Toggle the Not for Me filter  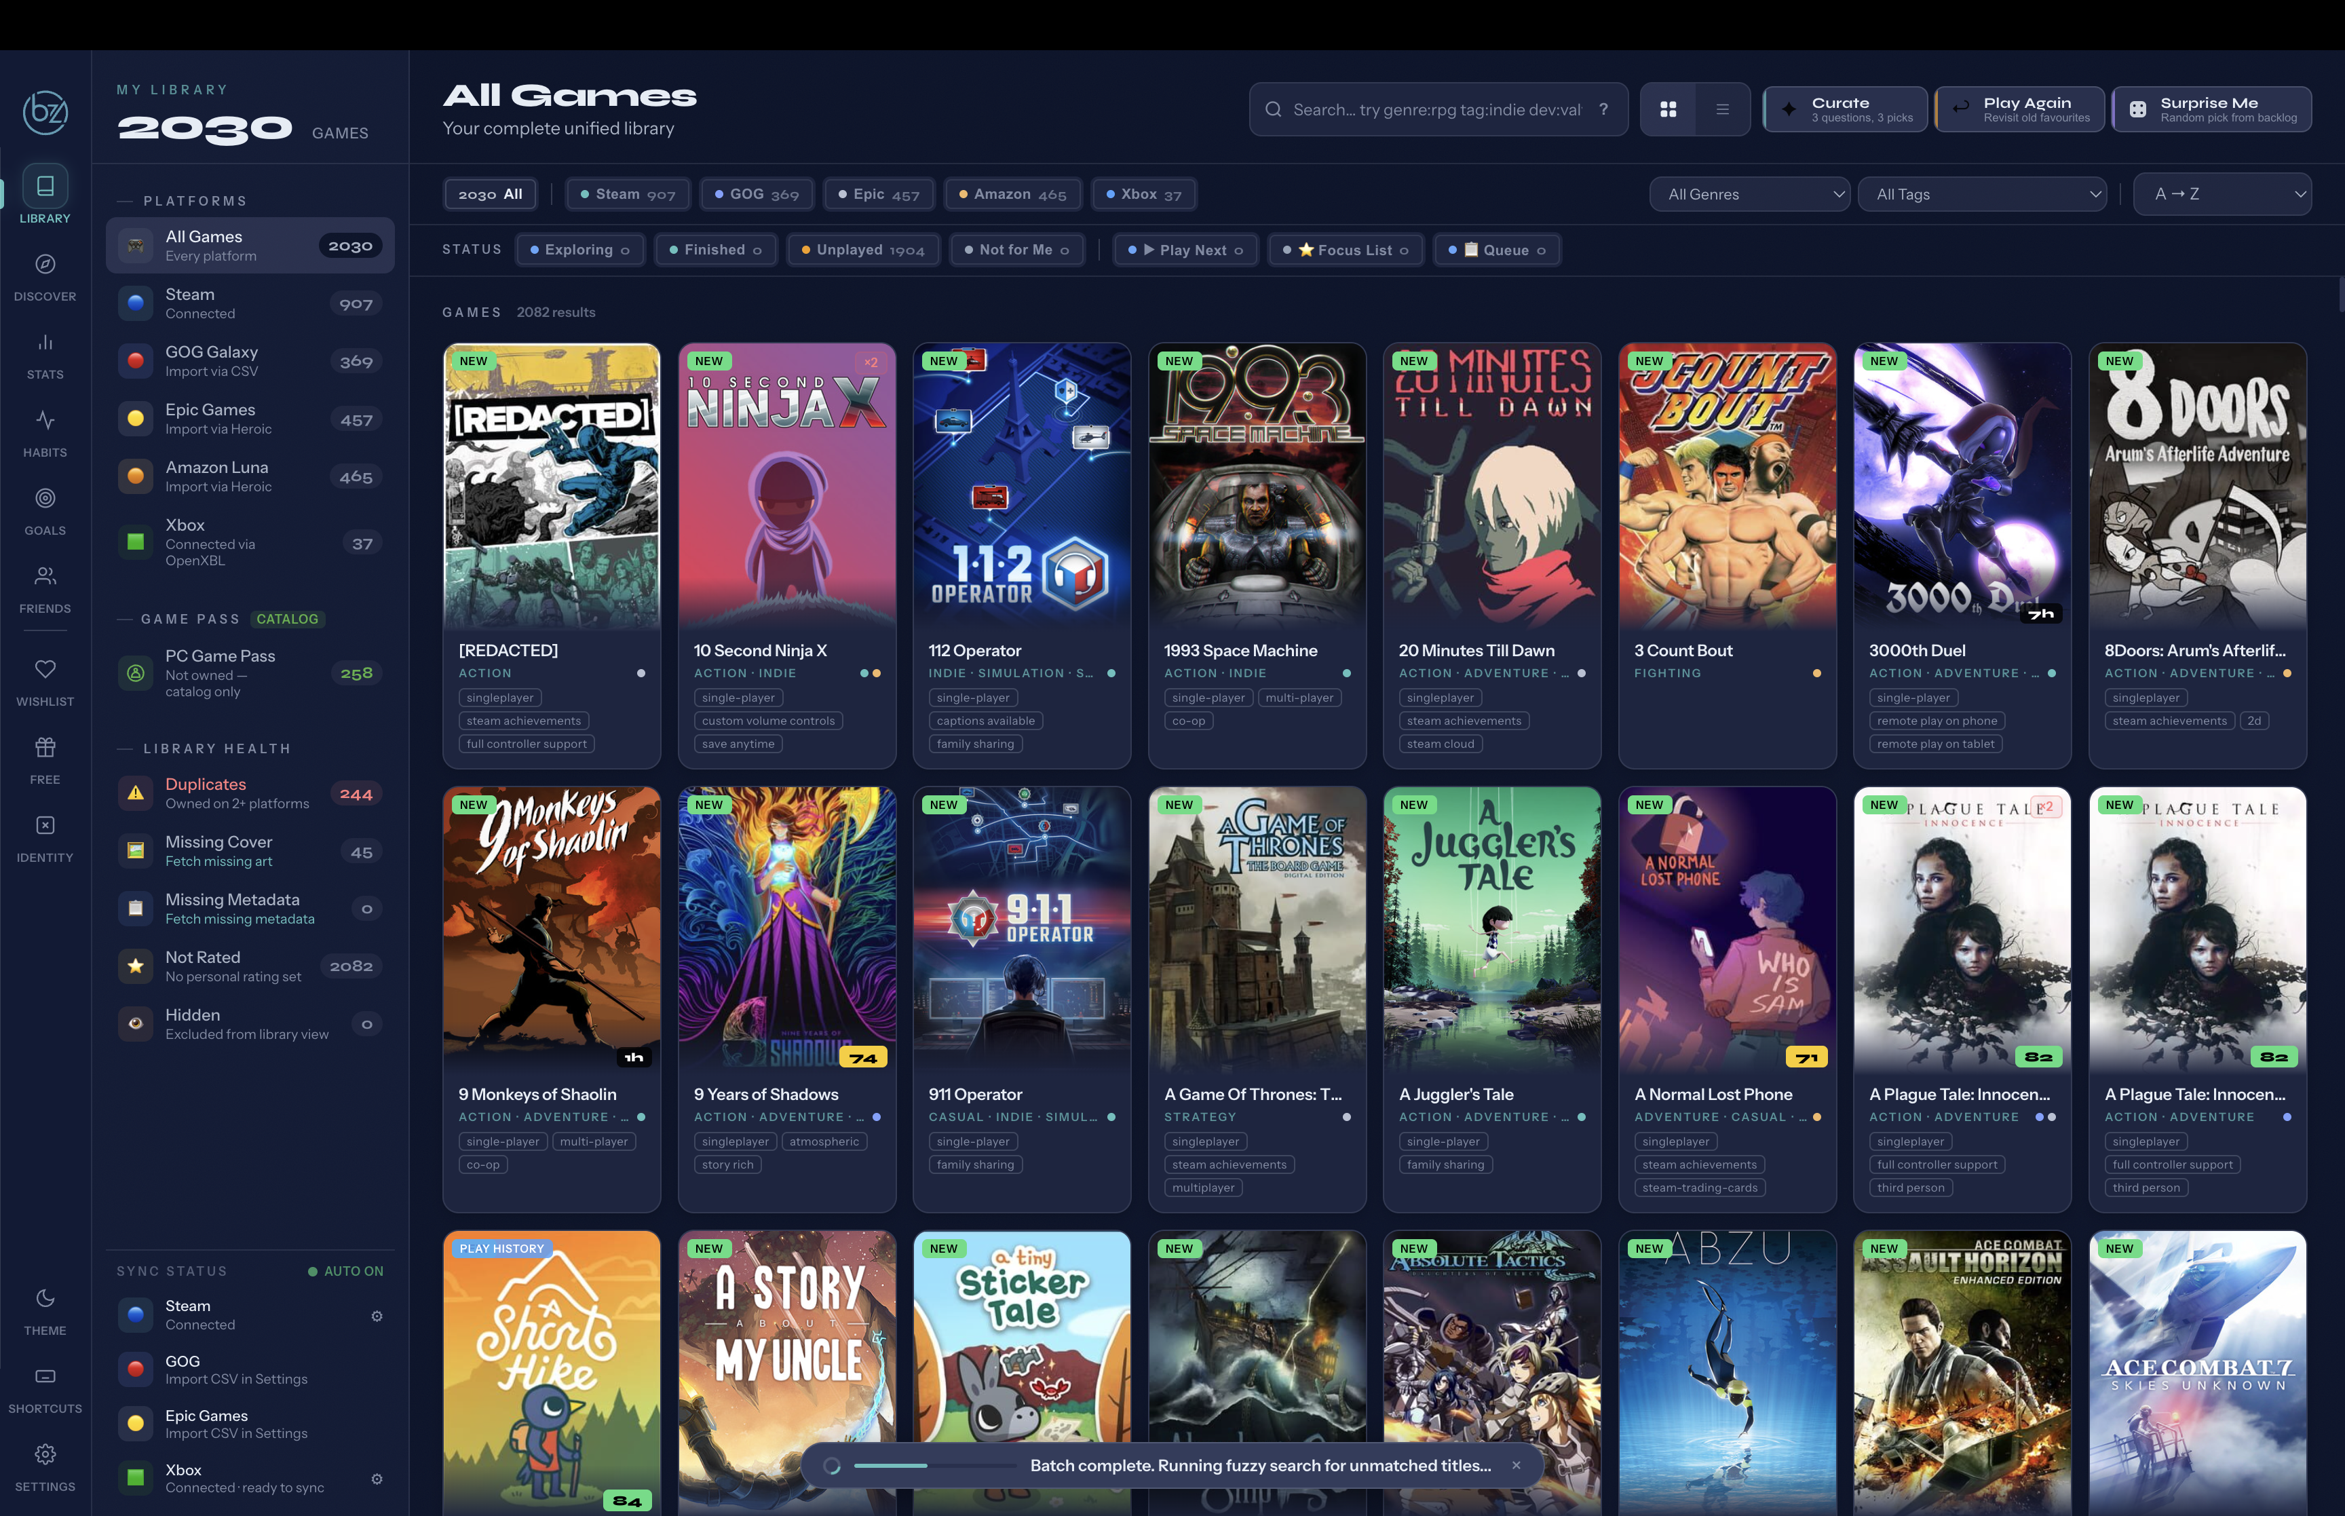click(x=1016, y=250)
